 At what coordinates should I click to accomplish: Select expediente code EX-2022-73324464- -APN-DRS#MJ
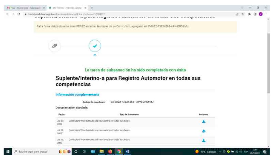coord(132,102)
